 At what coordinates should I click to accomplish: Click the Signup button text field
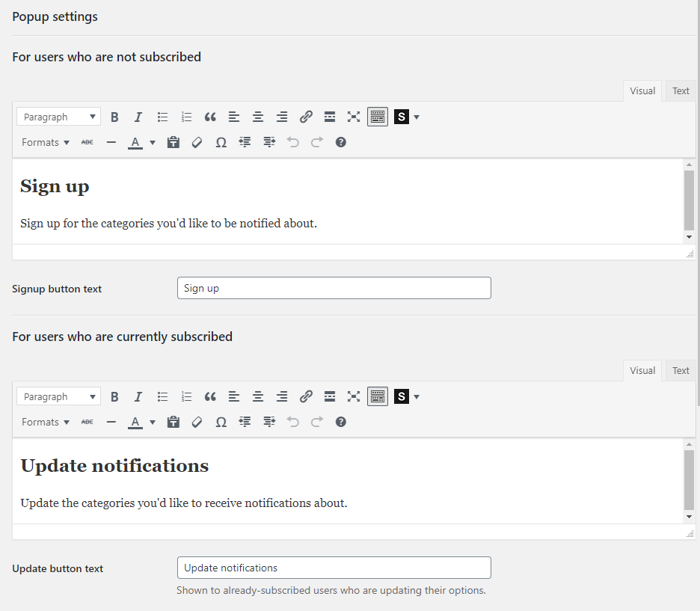coord(334,288)
